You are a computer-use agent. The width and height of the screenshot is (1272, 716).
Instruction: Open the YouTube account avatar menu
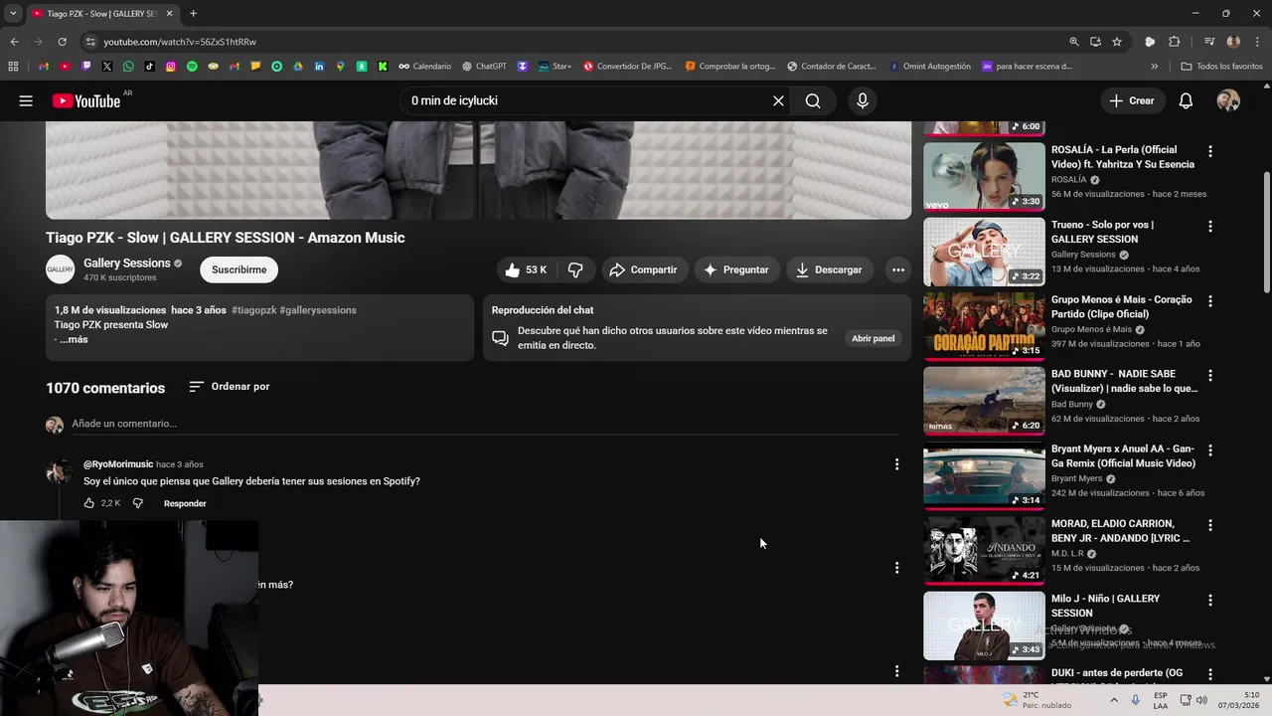1228,100
